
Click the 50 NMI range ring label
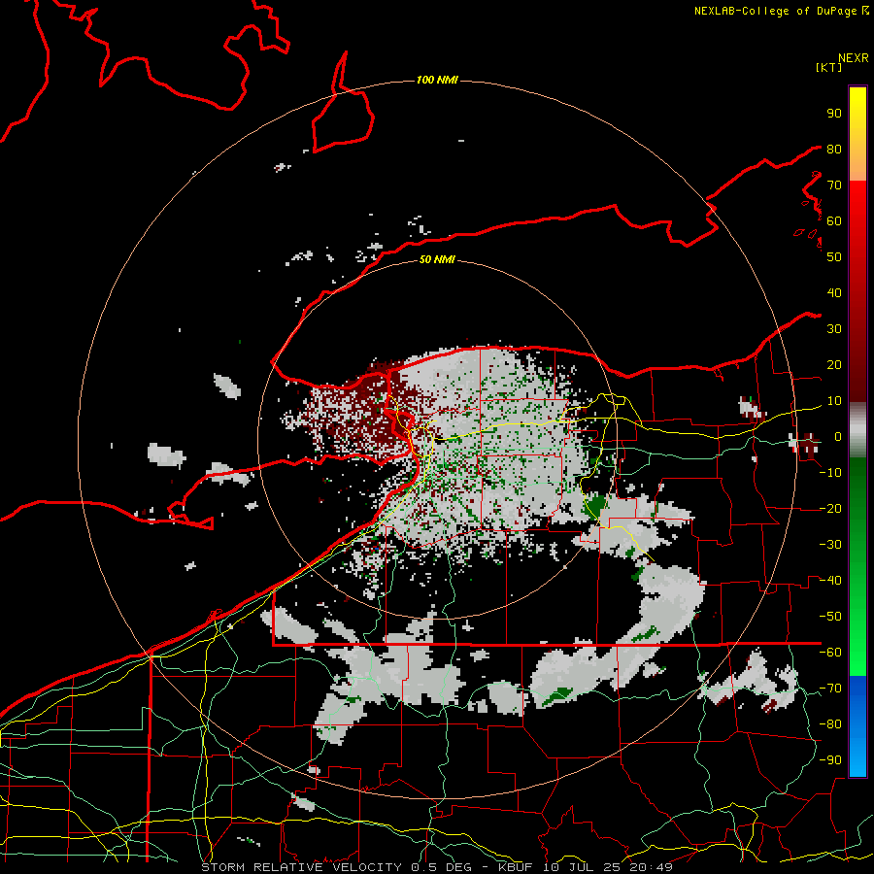437,259
